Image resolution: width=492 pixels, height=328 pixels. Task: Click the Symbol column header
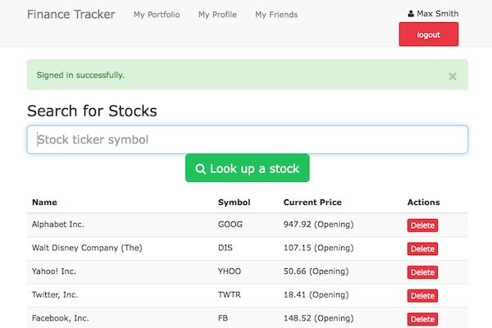234,202
